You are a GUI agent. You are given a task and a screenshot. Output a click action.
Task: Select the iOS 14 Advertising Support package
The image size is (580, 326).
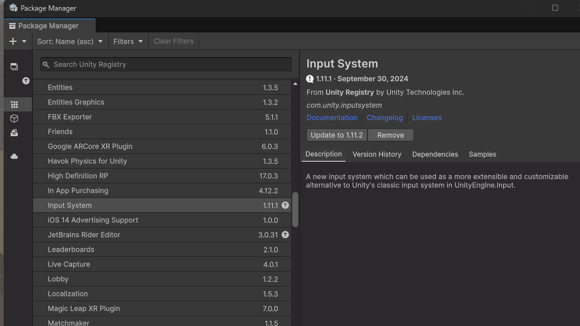[162, 220]
